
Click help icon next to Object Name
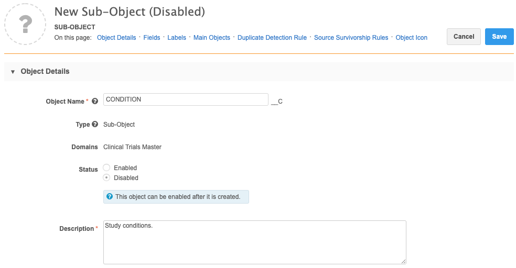coord(95,102)
